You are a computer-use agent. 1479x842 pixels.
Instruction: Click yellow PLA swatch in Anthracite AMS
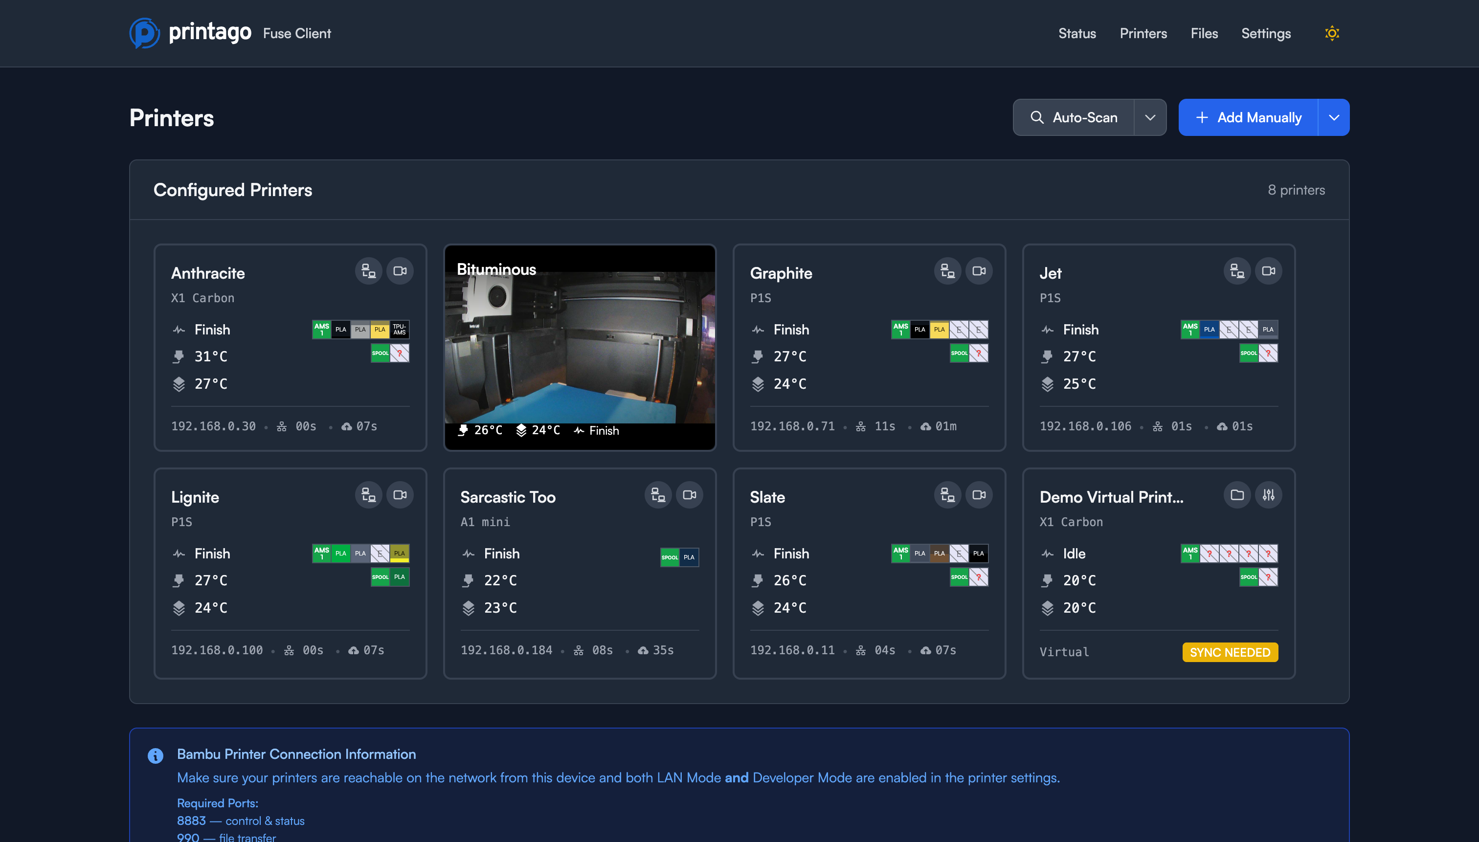[380, 330]
